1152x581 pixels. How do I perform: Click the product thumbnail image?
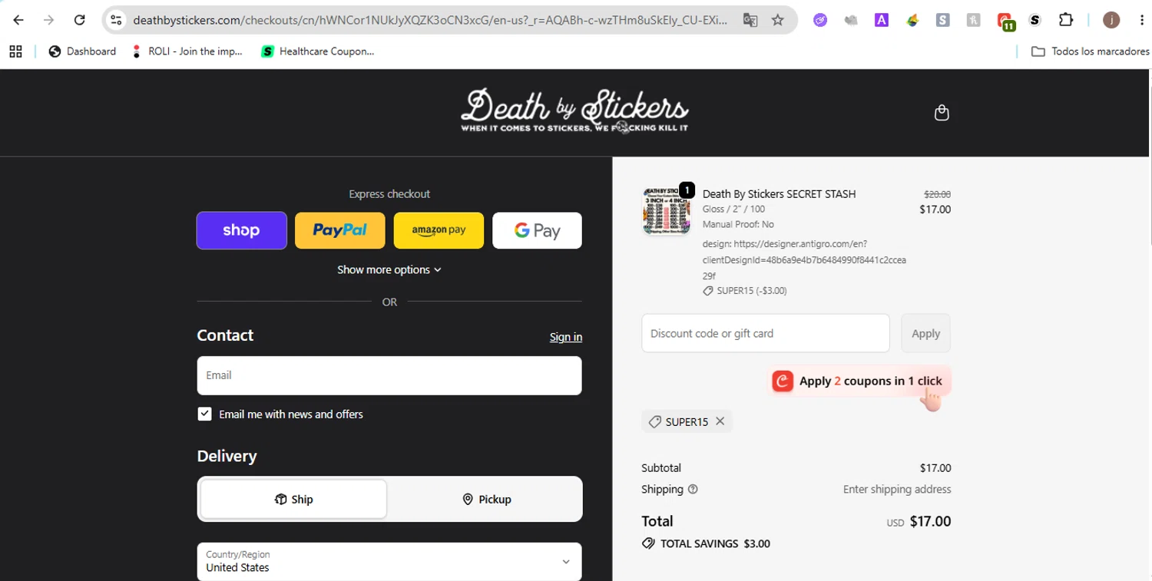666,210
